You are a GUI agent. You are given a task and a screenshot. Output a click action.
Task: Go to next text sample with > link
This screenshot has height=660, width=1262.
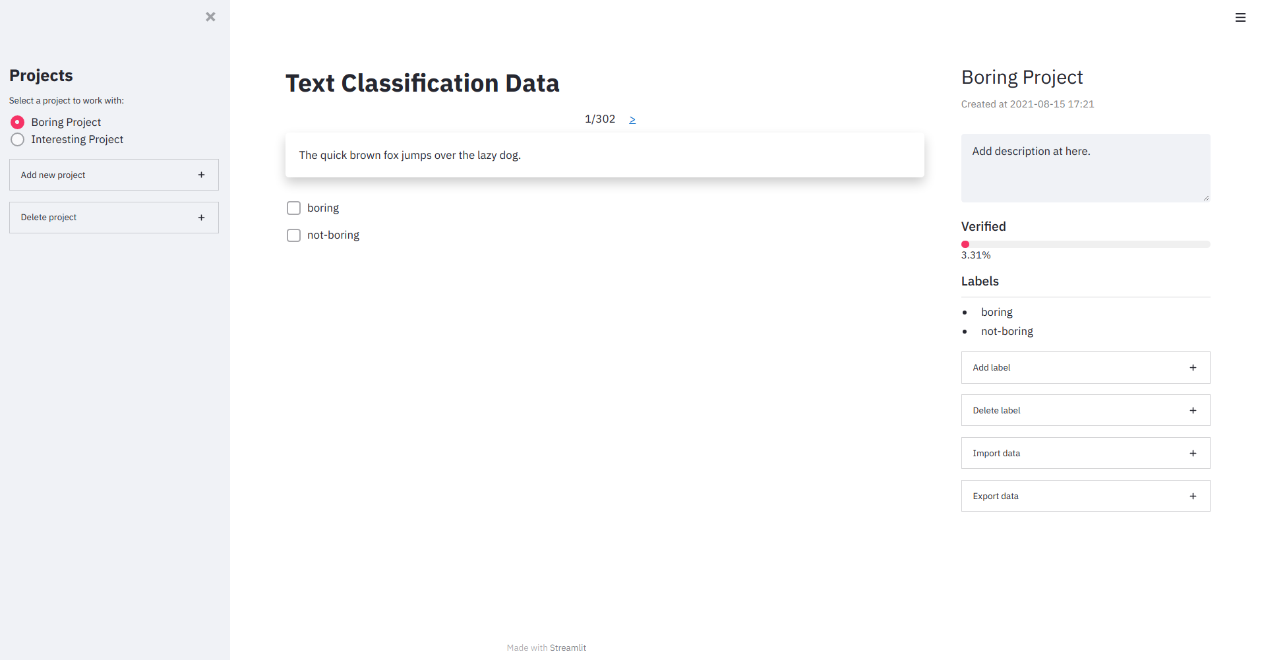click(x=632, y=119)
